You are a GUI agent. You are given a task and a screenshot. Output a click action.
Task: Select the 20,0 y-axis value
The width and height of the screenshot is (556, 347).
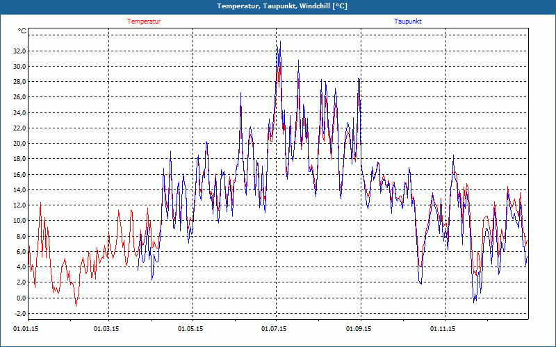(19, 144)
